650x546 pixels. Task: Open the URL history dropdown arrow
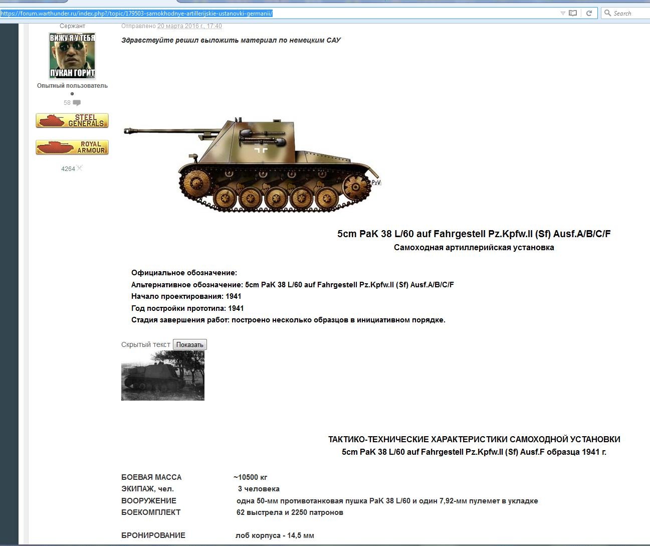pyautogui.click(x=563, y=14)
